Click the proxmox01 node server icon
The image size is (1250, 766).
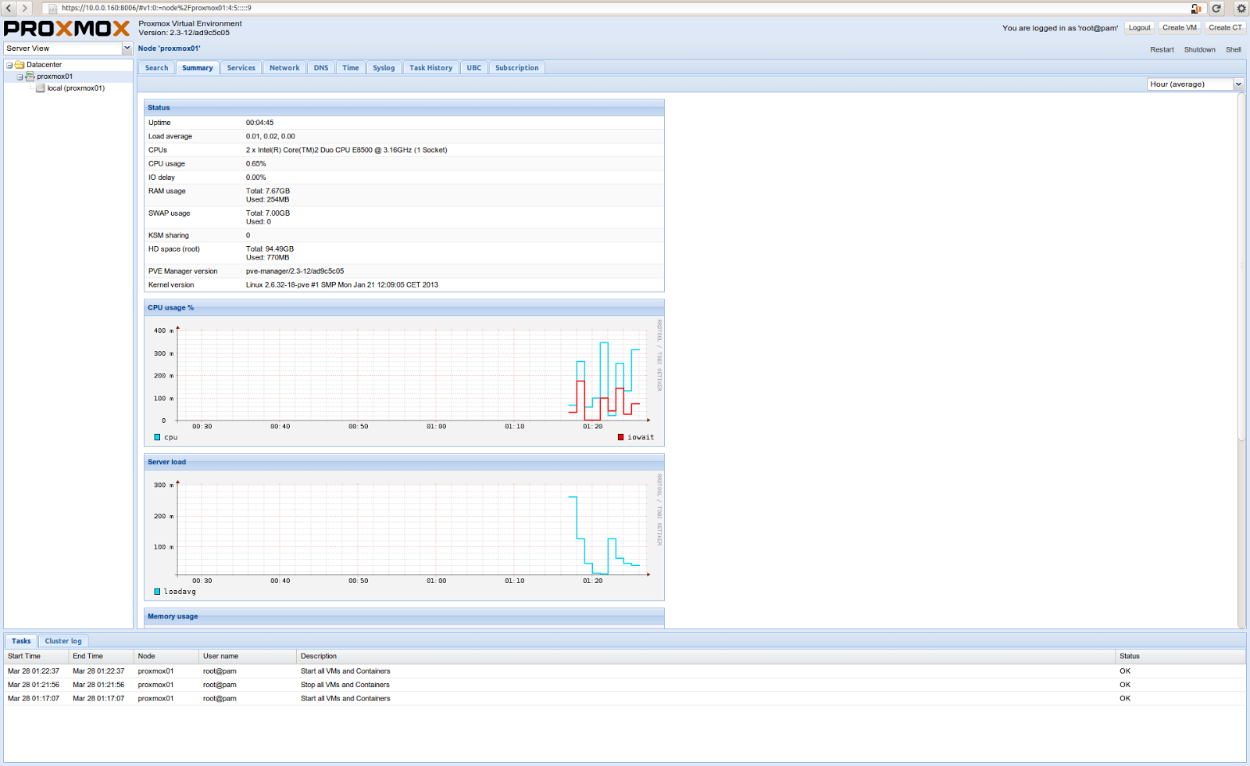(30, 77)
